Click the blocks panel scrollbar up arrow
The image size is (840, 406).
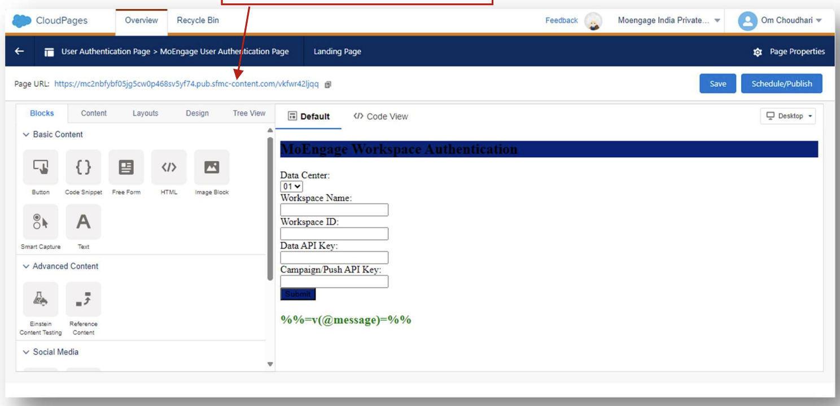(x=270, y=130)
